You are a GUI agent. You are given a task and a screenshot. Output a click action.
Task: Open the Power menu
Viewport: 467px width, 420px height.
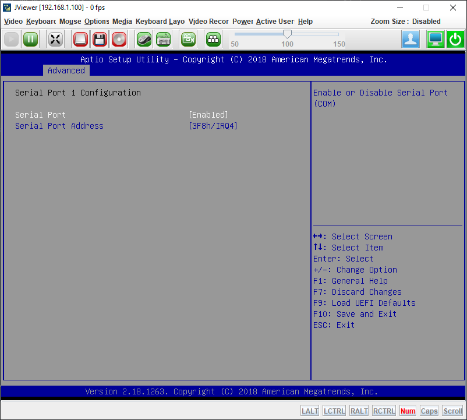point(242,22)
